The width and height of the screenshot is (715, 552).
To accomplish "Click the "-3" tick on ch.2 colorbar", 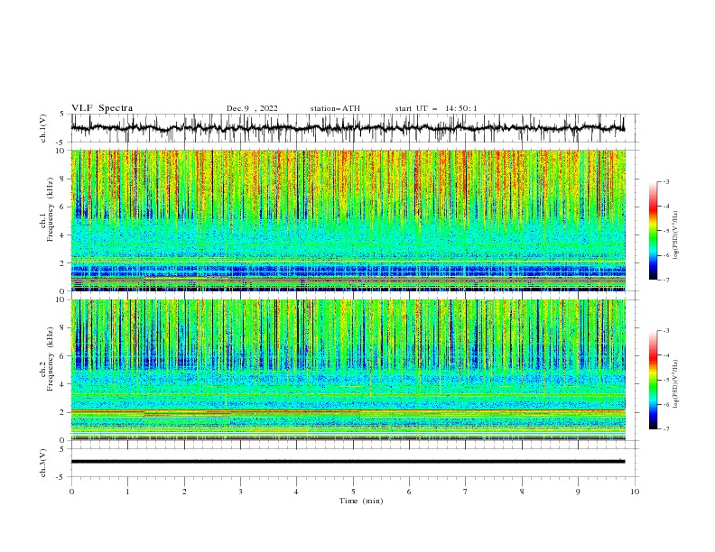I will [x=665, y=331].
